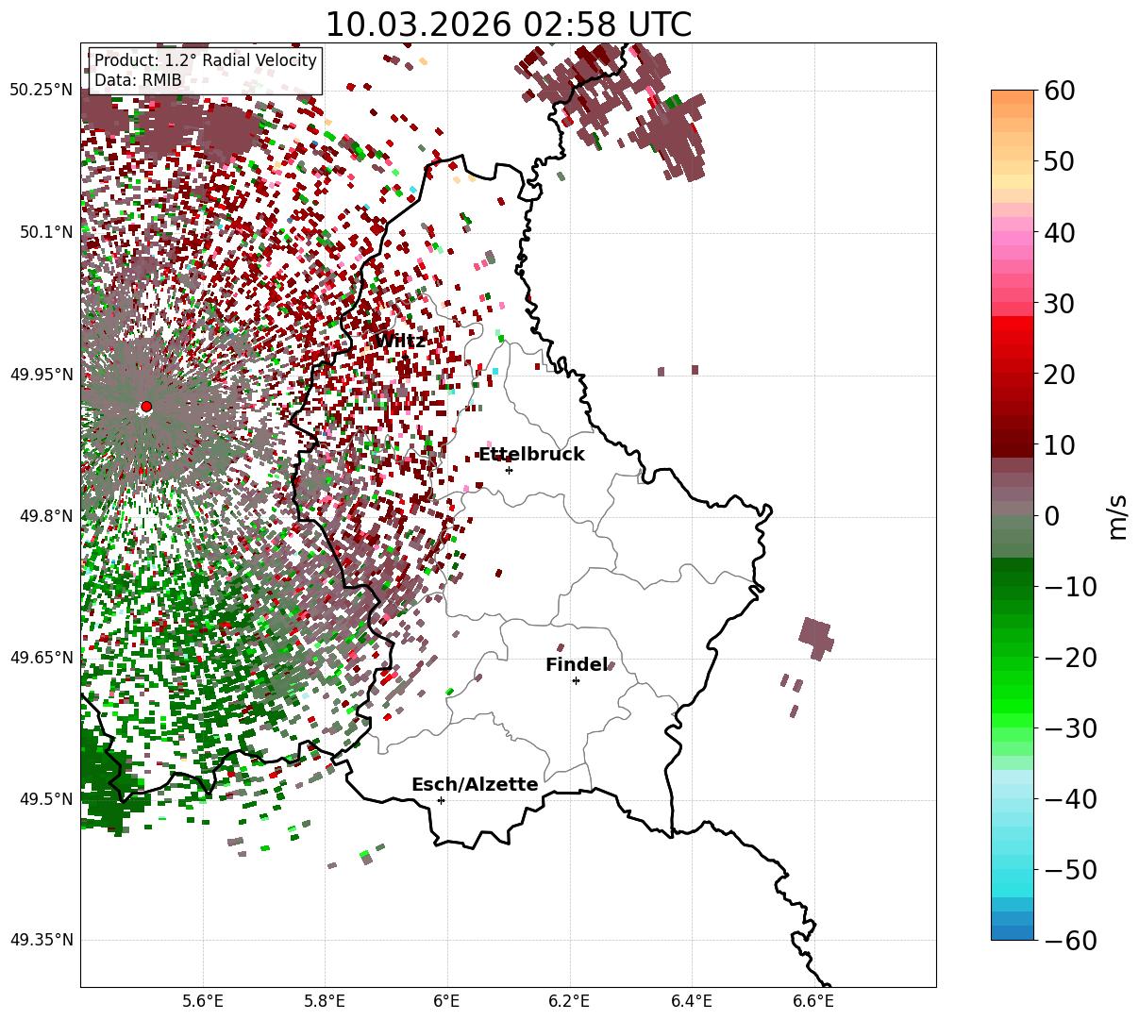The width and height of the screenshot is (1139, 1020).
Task: Click colorbar tick label −20
Action: 1070,658
